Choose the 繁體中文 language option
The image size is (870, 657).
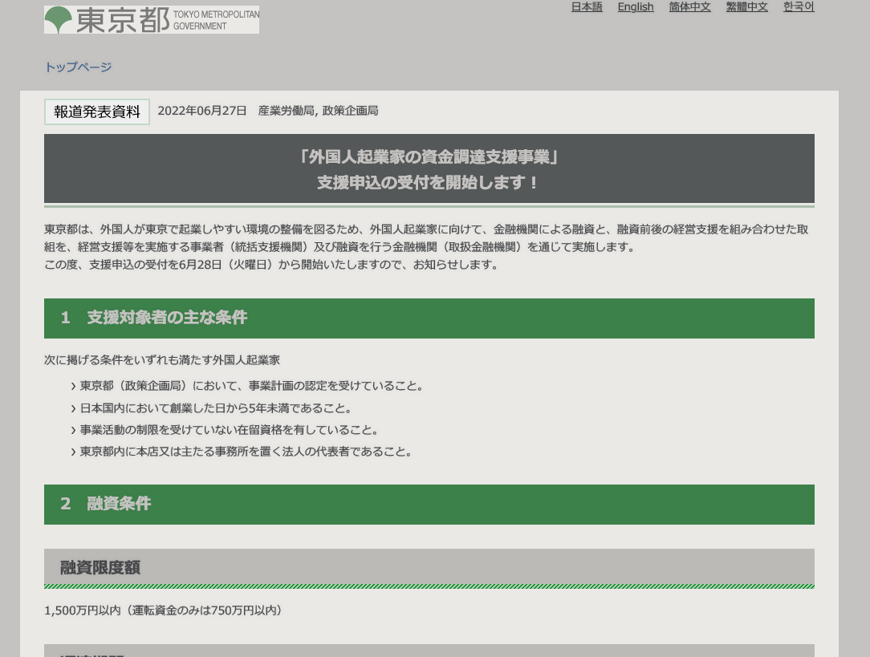(746, 7)
